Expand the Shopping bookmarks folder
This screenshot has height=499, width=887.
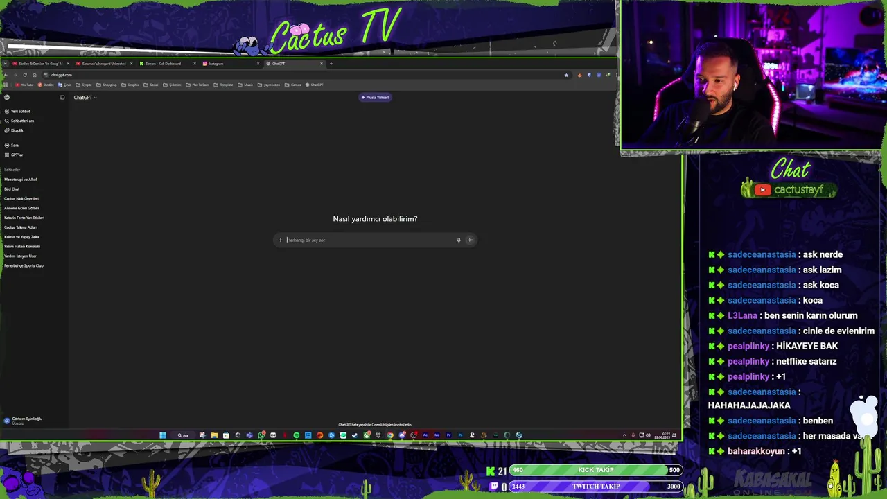pyautogui.click(x=106, y=85)
